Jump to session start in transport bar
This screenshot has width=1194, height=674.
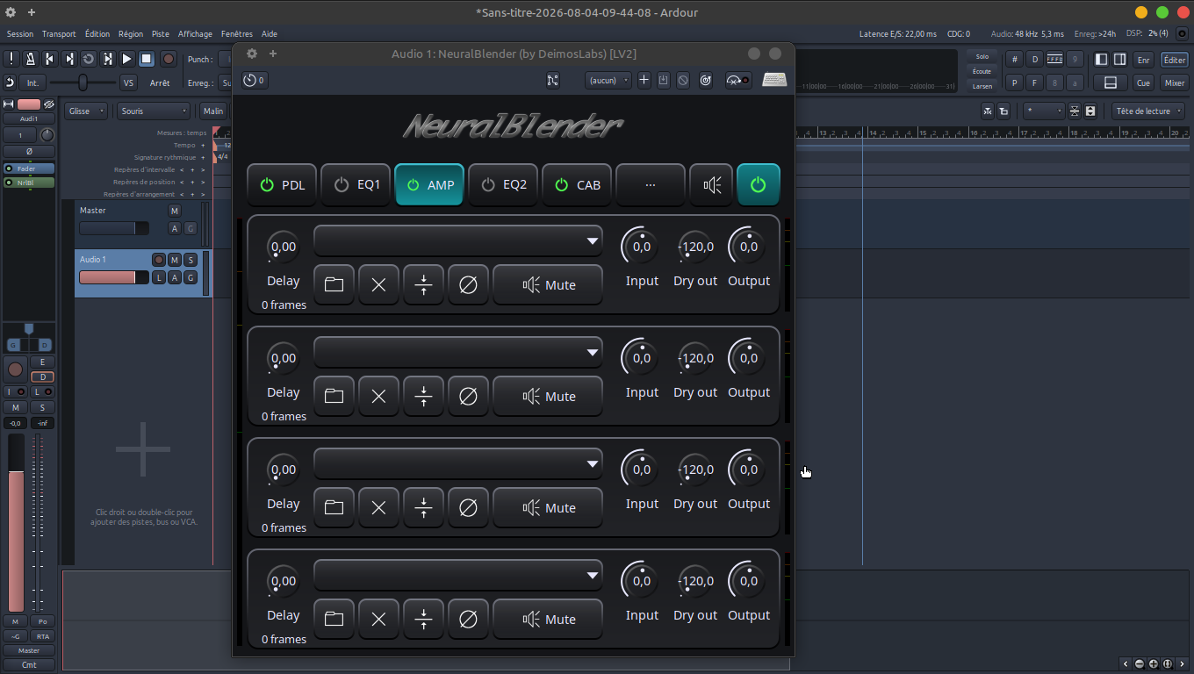click(x=50, y=59)
